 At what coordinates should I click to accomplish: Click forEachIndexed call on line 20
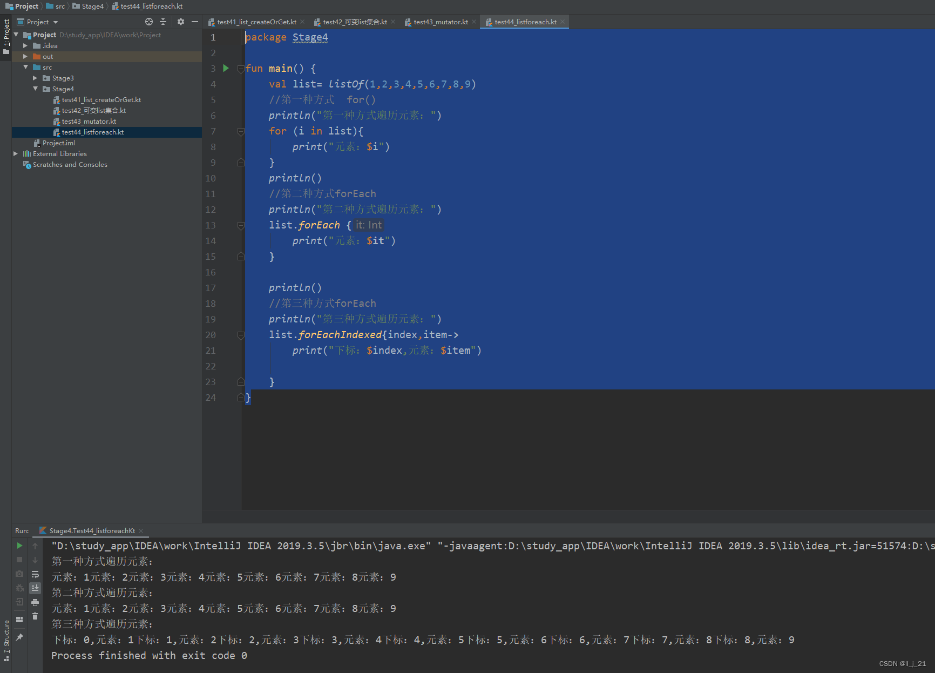pyautogui.click(x=340, y=335)
